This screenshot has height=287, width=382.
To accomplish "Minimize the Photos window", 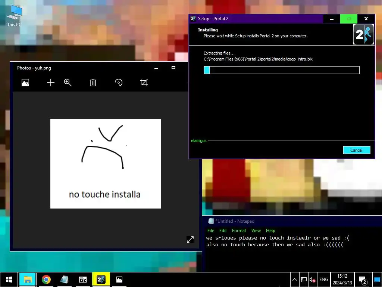I will (156, 68).
